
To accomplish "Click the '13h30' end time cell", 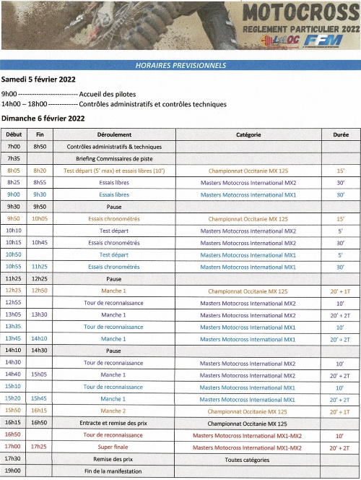I will 40,314.
